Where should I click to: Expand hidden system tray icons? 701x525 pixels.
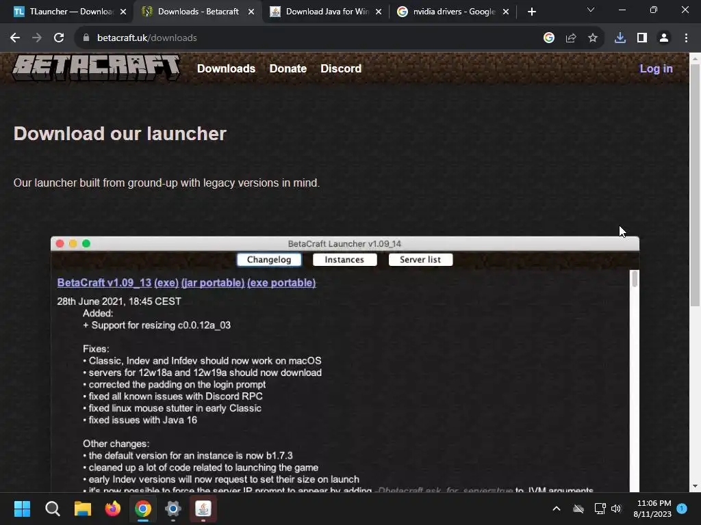coord(557,509)
